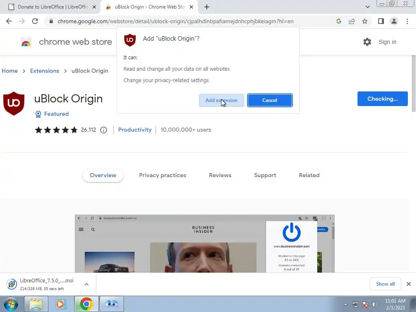Click the browser forward arrow

click(x=22, y=21)
